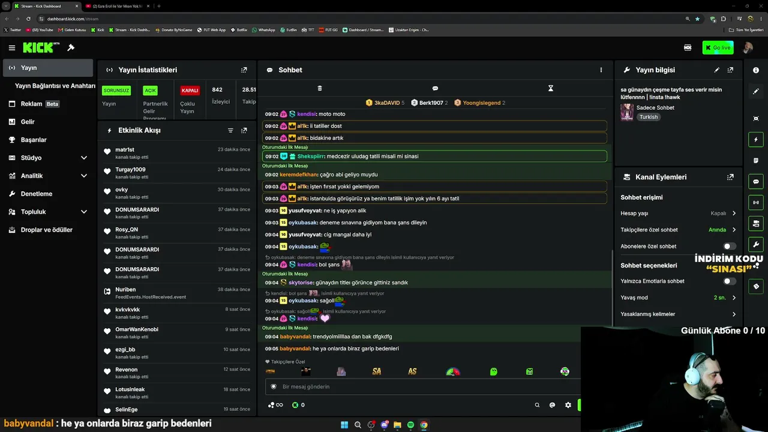Click username babyvandal in last chat message
The image size is (768, 432).
295,349
